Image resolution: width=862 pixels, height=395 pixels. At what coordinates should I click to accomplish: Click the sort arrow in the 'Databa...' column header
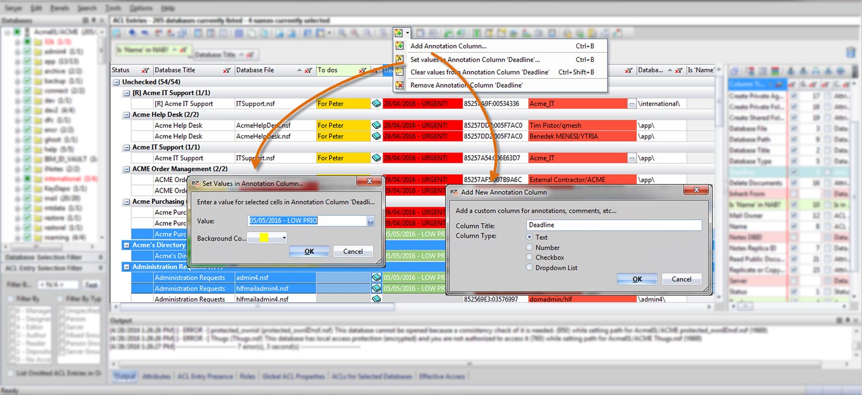(x=670, y=70)
